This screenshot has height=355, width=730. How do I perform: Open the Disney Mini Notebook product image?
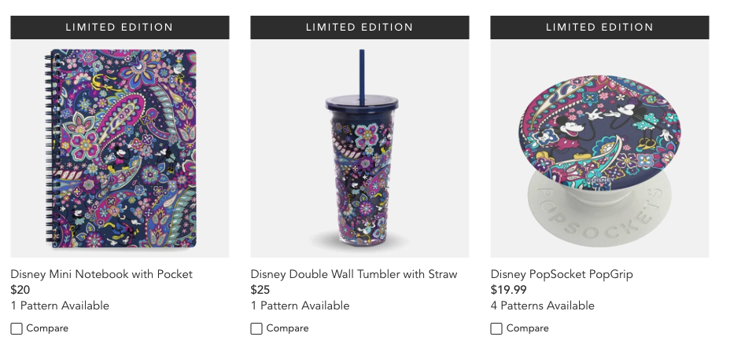(120, 148)
